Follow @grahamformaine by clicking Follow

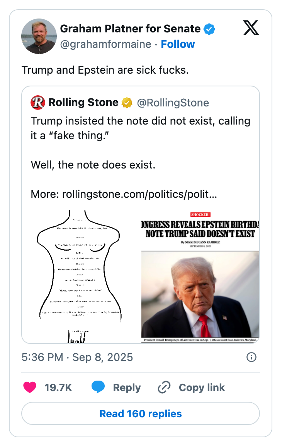tap(177, 44)
